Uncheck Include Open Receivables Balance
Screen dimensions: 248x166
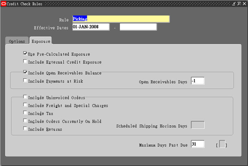[25, 72]
